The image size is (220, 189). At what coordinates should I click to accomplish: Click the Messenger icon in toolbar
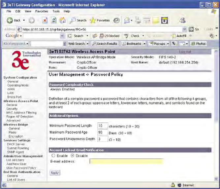(x=182, y=20)
